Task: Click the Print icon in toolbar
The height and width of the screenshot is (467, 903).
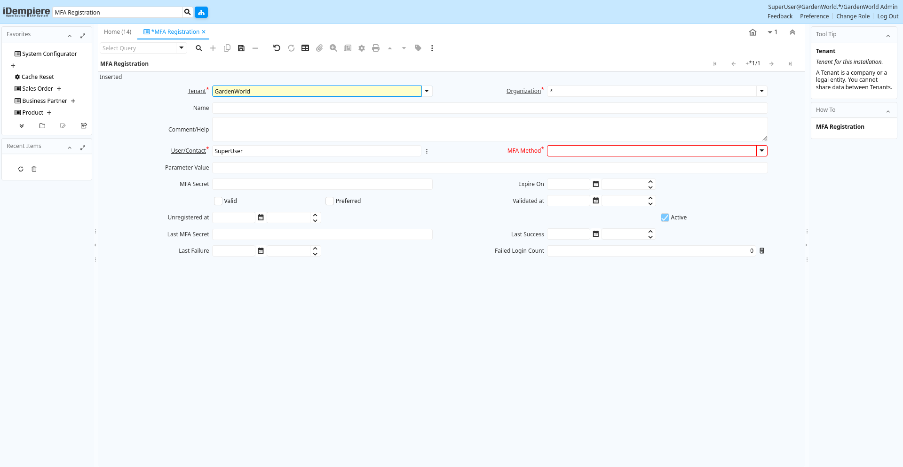Action: (376, 48)
